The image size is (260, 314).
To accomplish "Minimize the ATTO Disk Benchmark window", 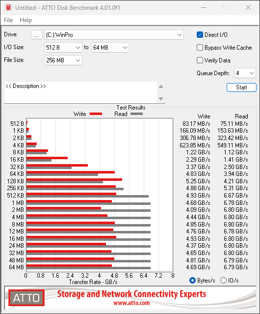I will (204, 7).
